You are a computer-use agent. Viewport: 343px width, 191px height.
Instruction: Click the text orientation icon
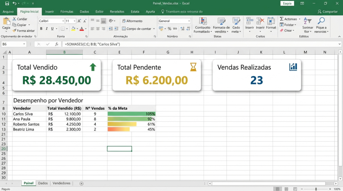tap(111, 21)
